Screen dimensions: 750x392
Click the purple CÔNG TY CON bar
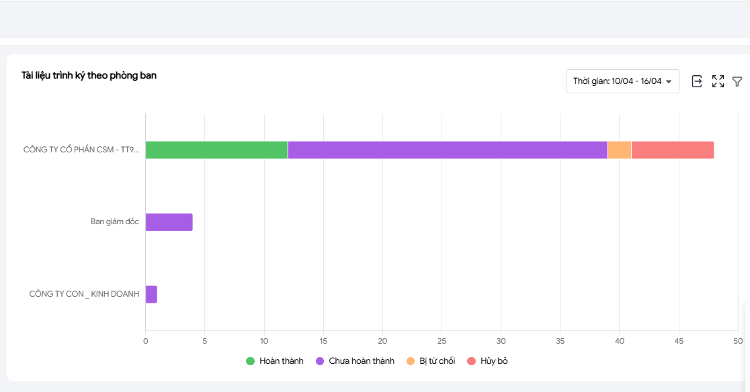pyautogui.click(x=151, y=295)
